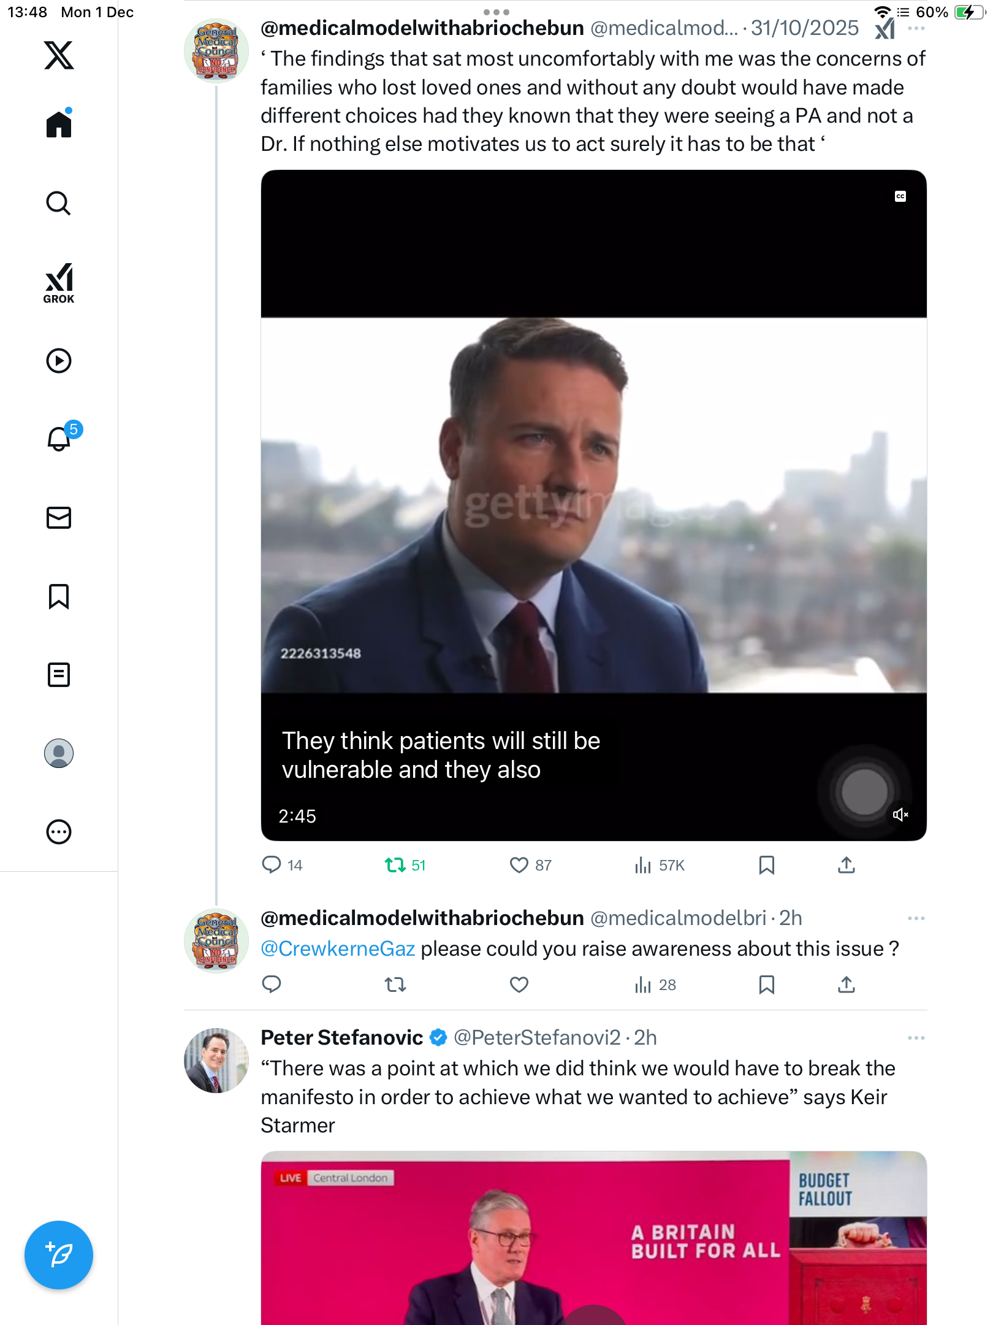This screenshot has width=993, height=1325.
Task: Open Keir Starmer Budget Fallout video thumbnail
Action: 593,1239
